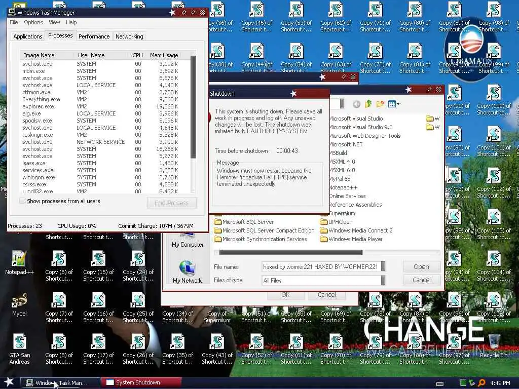Select Copy (71) of Shortcut icon
The width and height of the screenshot is (519, 389).
tap(376, 17)
